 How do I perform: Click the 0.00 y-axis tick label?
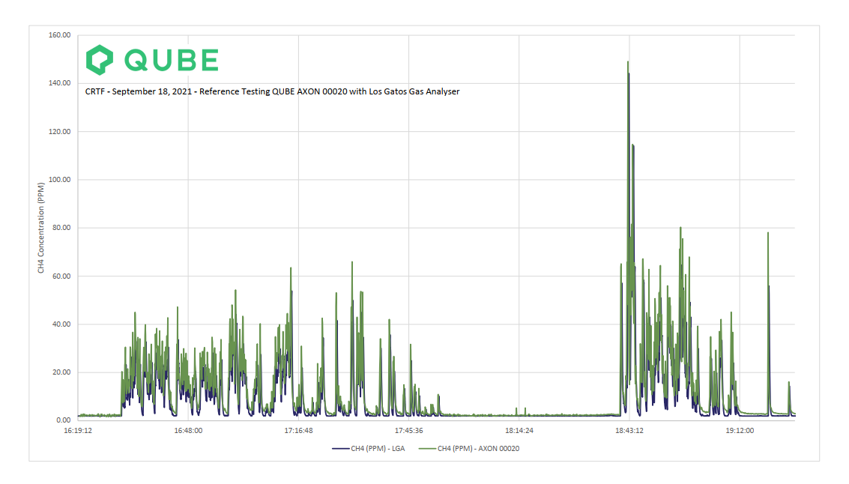(63, 420)
